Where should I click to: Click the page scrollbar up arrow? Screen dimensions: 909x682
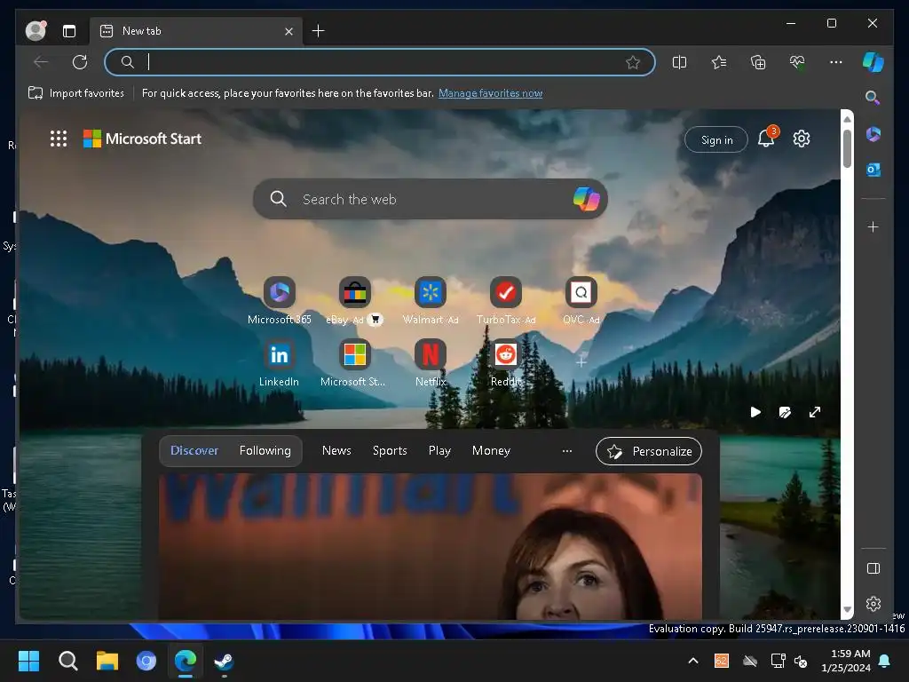point(847,119)
